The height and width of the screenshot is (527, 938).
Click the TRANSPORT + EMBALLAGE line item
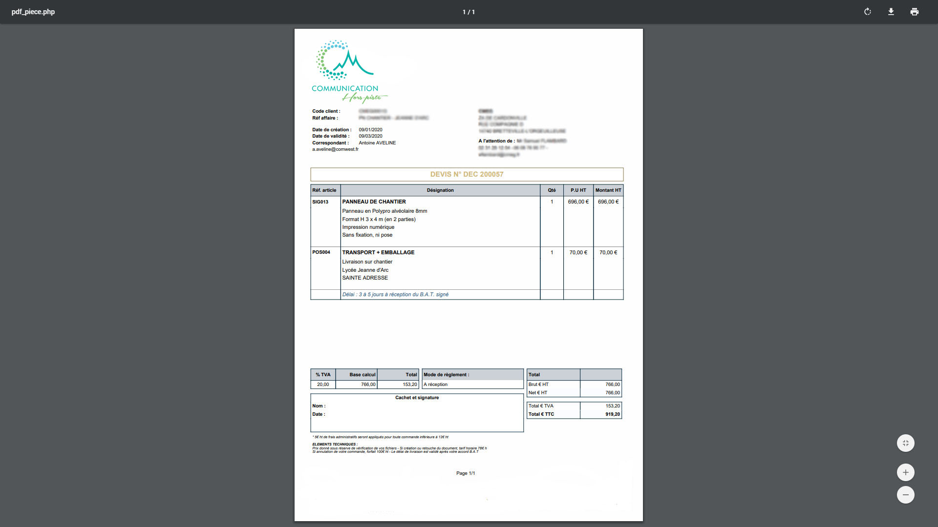coord(378,252)
